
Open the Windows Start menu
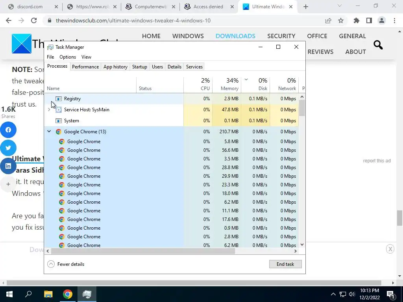pyautogui.click(x=9, y=294)
